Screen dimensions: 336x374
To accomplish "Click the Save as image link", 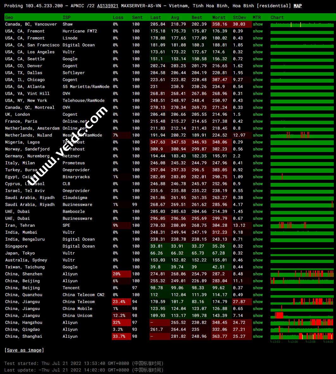I will [24, 350].
